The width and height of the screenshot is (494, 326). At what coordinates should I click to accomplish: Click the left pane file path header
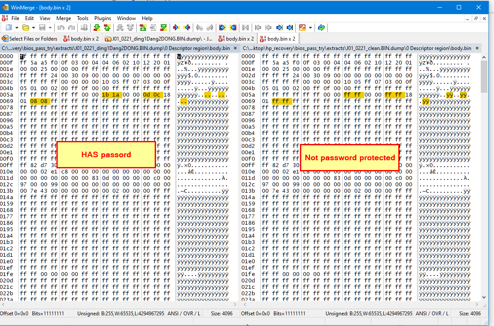116,48
